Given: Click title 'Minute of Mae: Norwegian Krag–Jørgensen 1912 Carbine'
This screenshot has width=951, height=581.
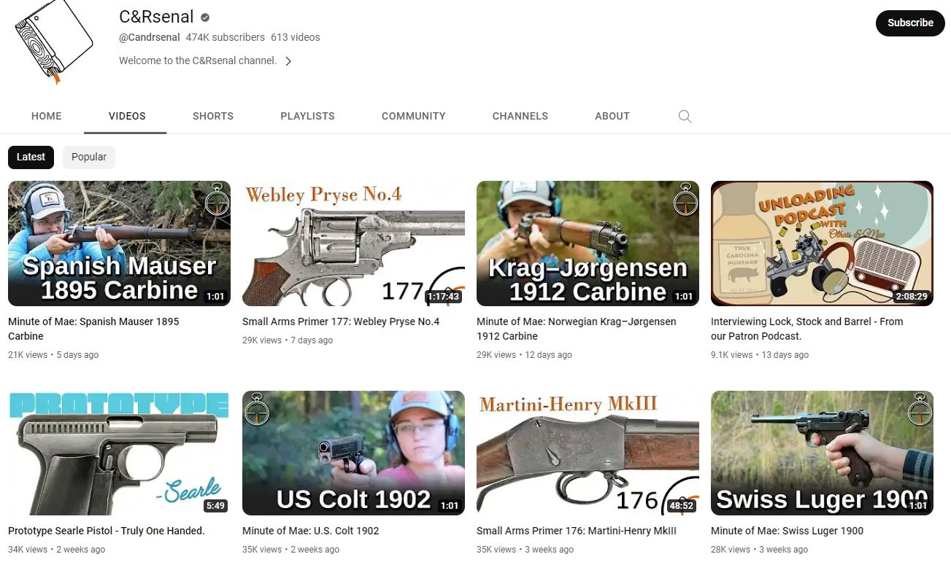Looking at the screenshot, I should coord(577,329).
